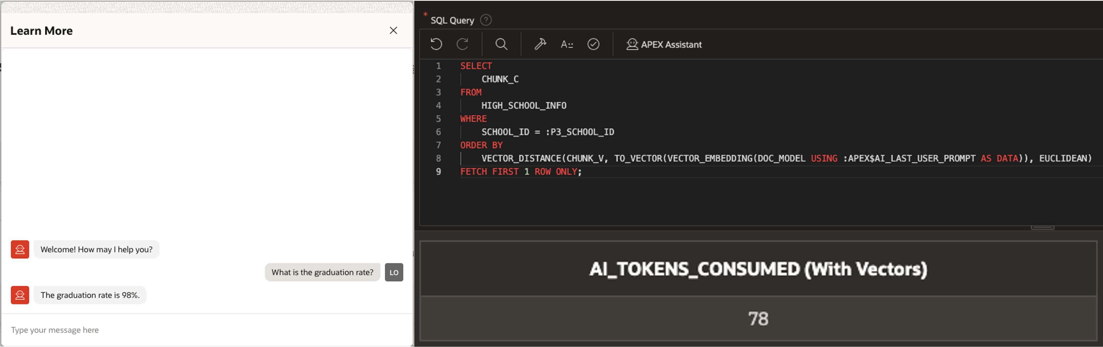This screenshot has width=1103, height=347.
Task: Click the Undo icon in SQL editor
Action: 436,44
